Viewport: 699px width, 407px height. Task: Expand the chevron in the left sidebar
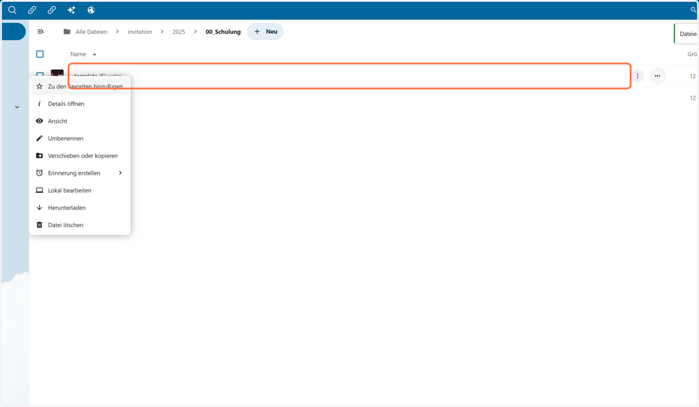(x=17, y=107)
